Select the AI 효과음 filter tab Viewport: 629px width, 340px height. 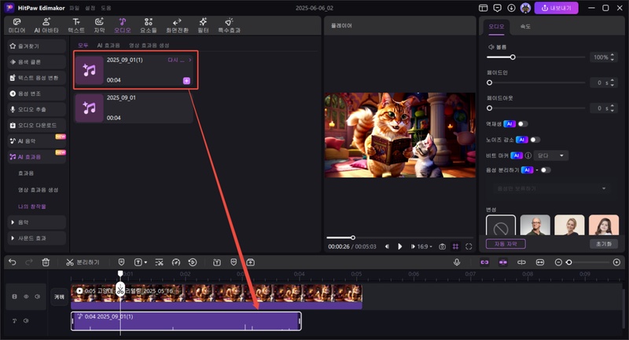[109, 46]
